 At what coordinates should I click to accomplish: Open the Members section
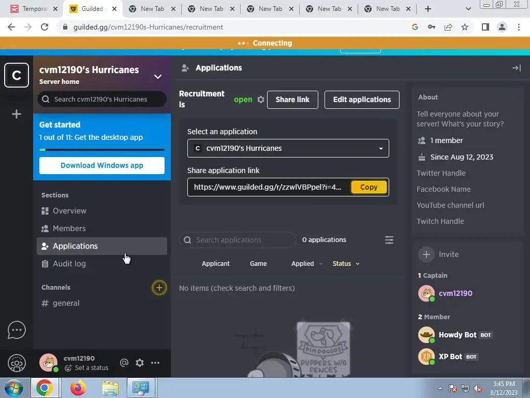tap(102, 229)
